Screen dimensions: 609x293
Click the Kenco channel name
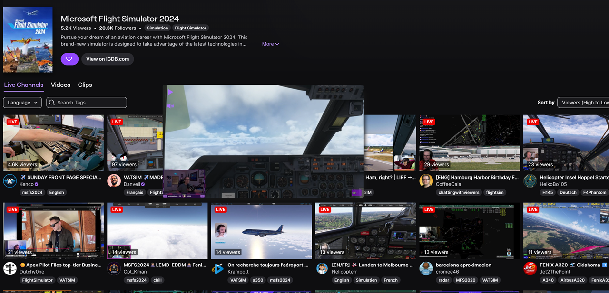tap(27, 184)
